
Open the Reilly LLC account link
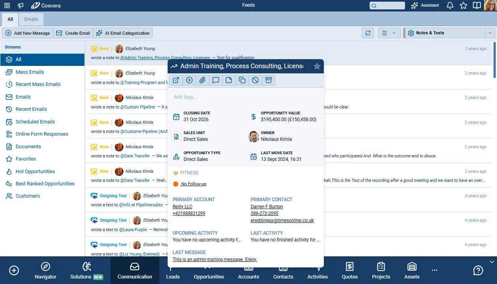point(183,207)
